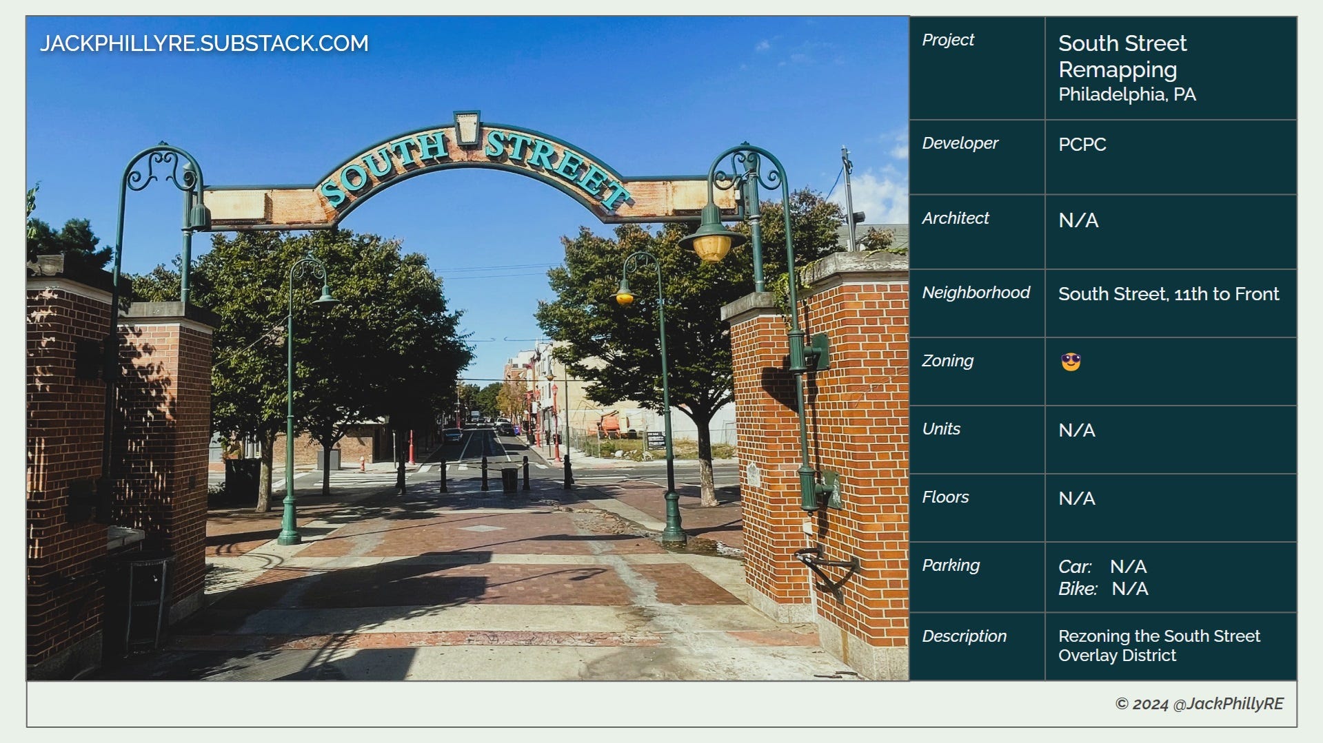Select the 'PCPC' developer value
1323x743 pixels.
[x=1082, y=145]
